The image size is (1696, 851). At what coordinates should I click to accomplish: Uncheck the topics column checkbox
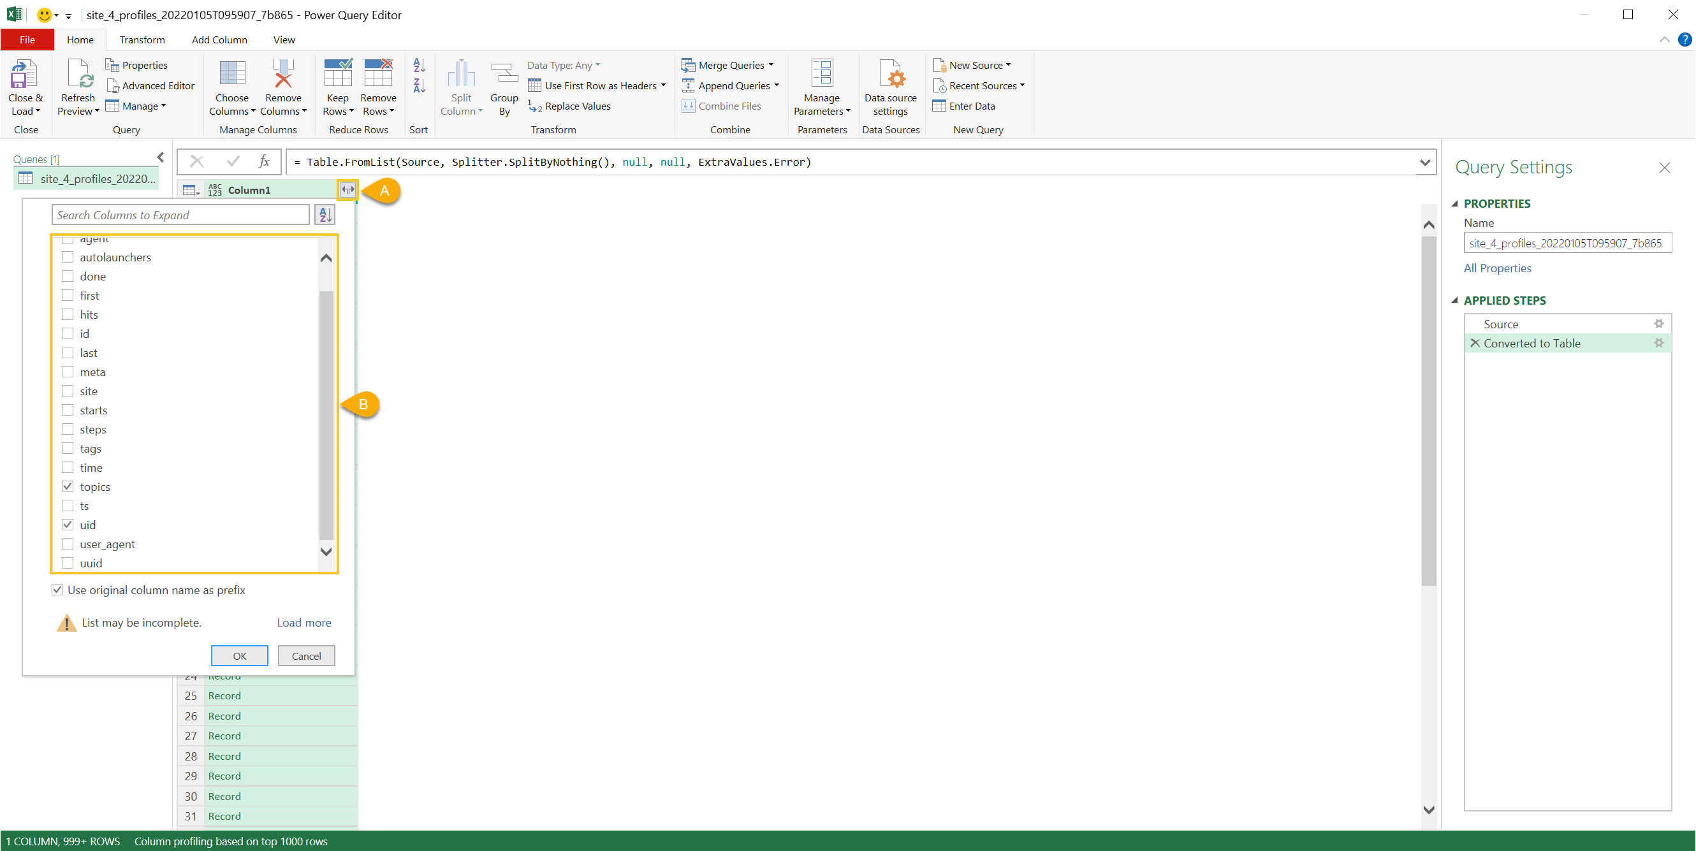pyautogui.click(x=68, y=486)
